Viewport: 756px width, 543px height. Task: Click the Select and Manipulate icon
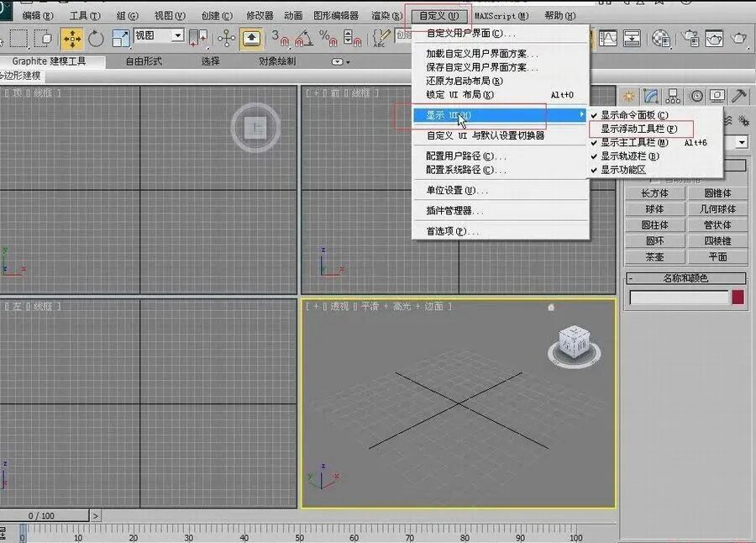pos(226,38)
